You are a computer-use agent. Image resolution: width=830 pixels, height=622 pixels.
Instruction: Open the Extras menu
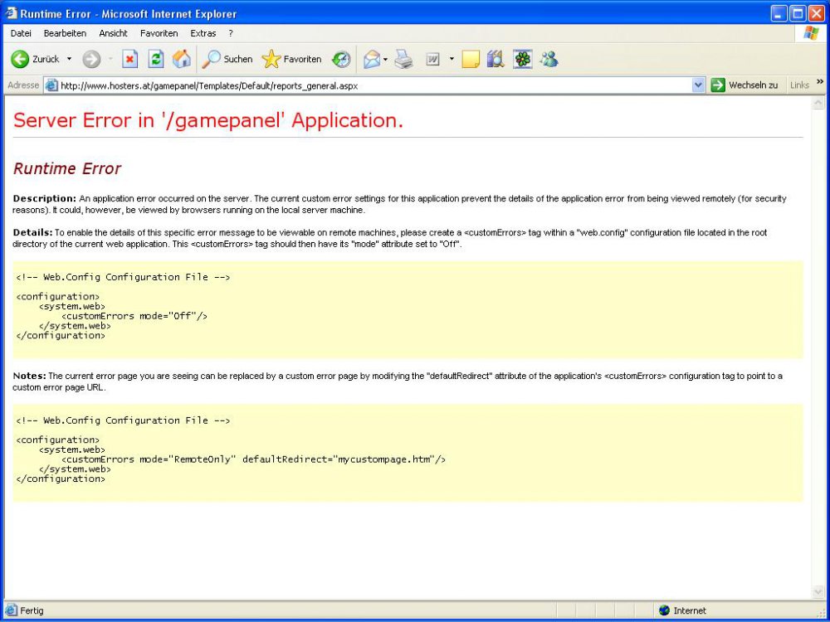pos(203,33)
